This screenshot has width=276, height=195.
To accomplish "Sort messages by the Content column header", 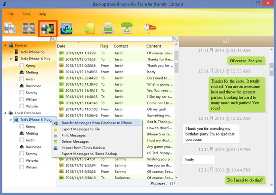I will click(154, 46).
